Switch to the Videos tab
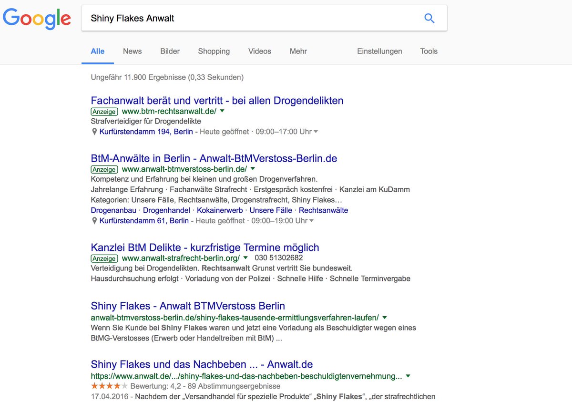 tap(260, 51)
